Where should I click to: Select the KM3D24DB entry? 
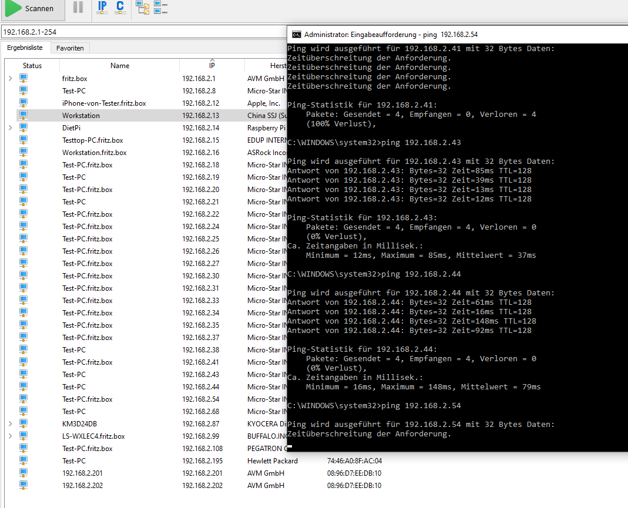[79, 423]
